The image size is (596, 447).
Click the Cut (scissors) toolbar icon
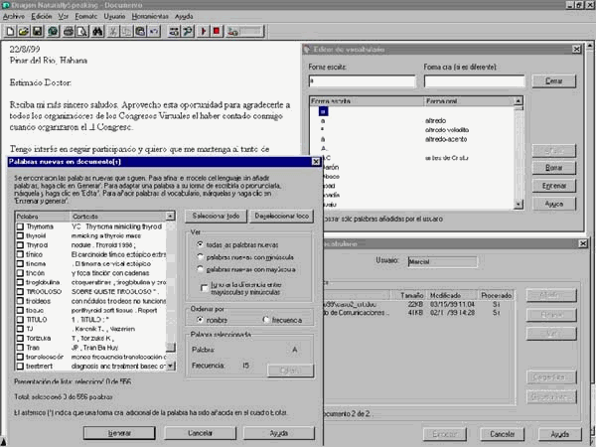point(113,31)
